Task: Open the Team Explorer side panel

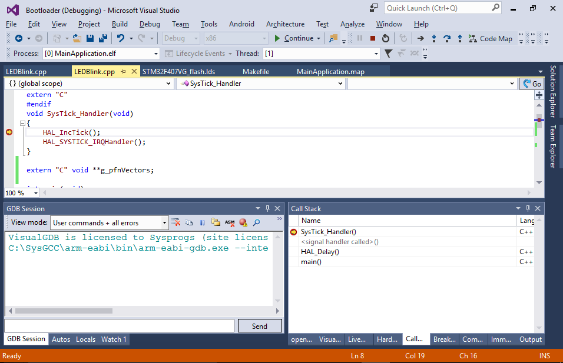Action: (553, 146)
